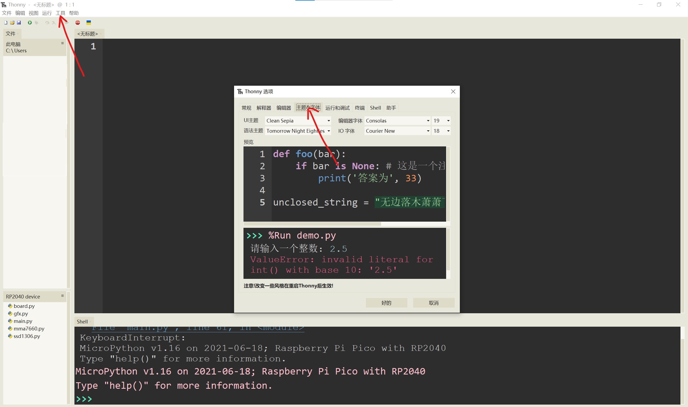Click the Python icon beside board.py

(10, 306)
